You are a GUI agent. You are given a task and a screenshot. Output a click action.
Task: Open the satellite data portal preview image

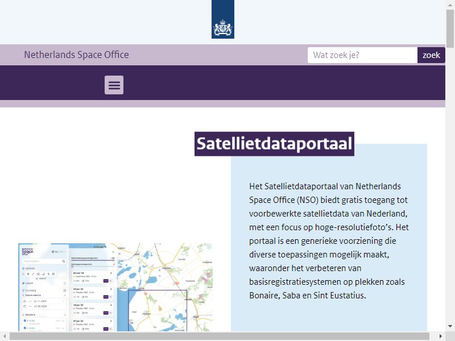[115, 287]
